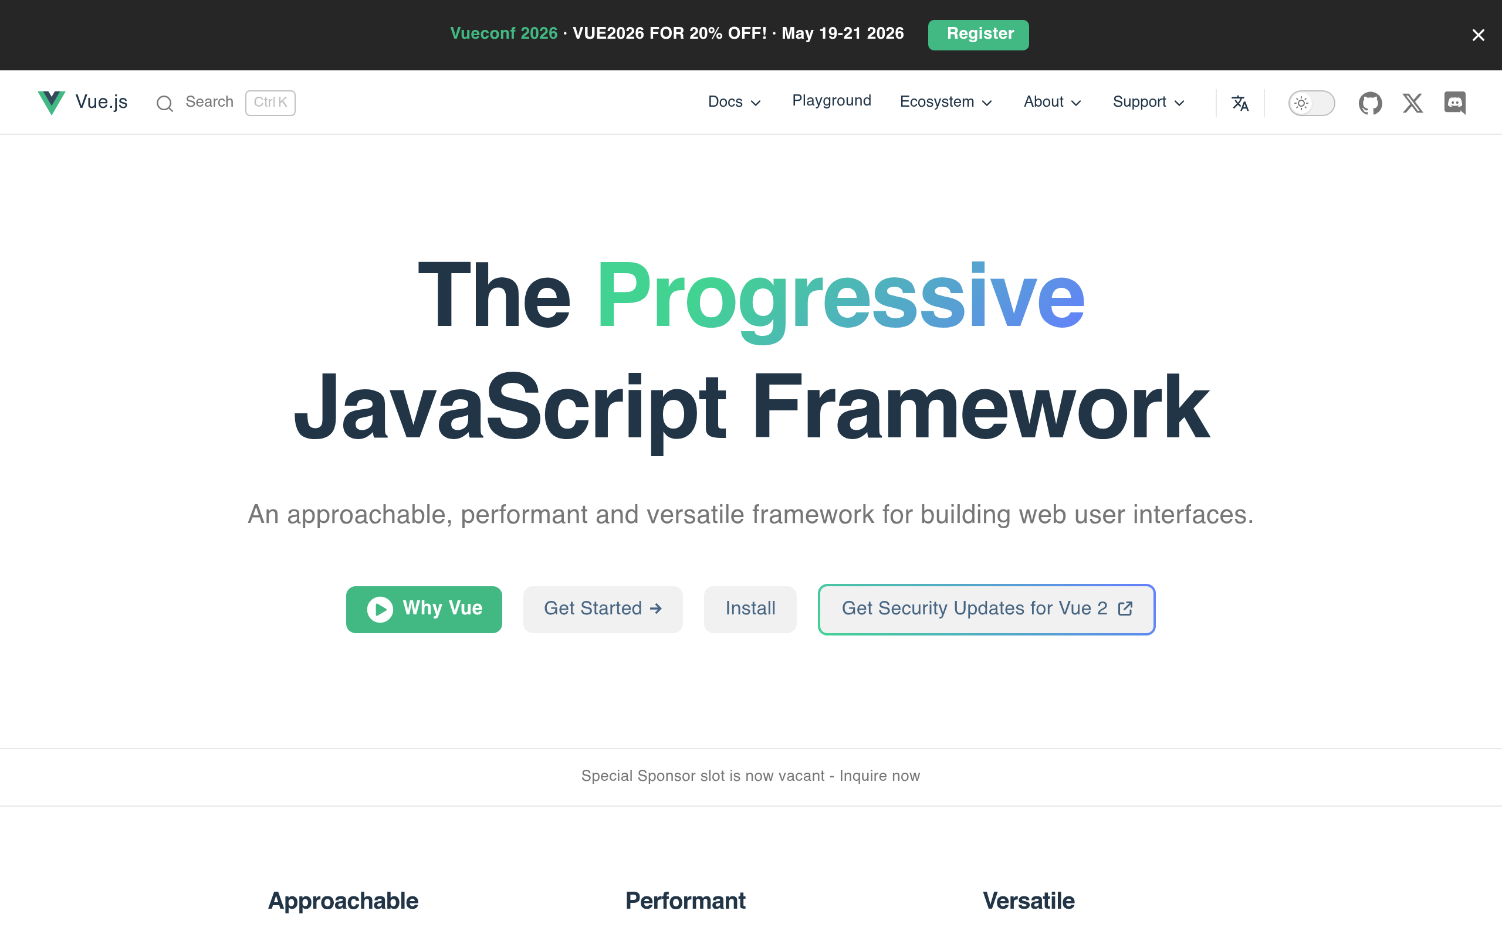Image resolution: width=1502 pixels, height=938 pixels.
Task: Expand the Ecosystem dropdown menu
Action: pyautogui.click(x=946, y=102)
